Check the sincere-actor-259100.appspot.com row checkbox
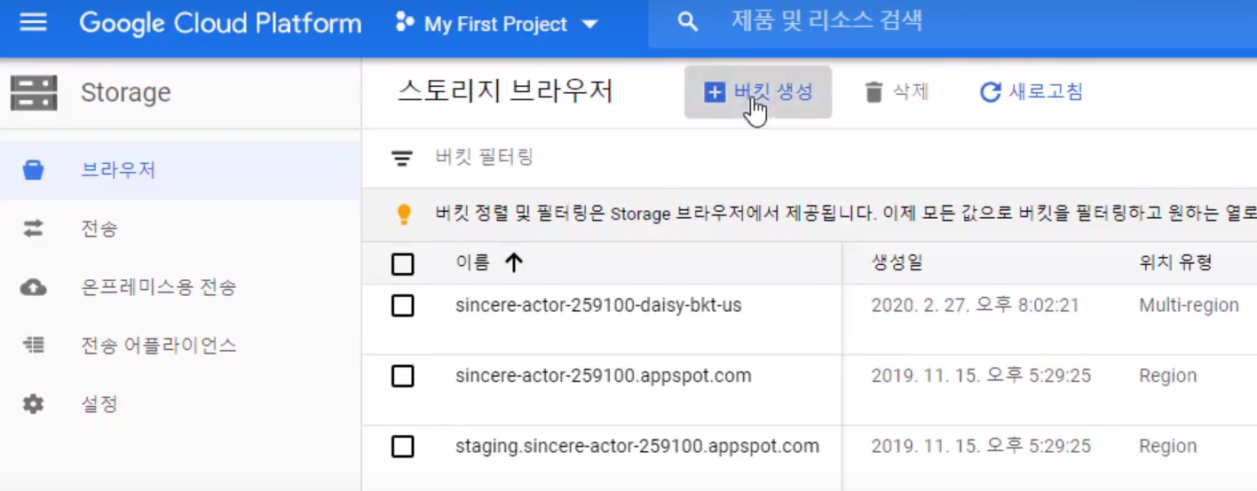This screenshot has width=1257, height=491. [x=403, y=376]
